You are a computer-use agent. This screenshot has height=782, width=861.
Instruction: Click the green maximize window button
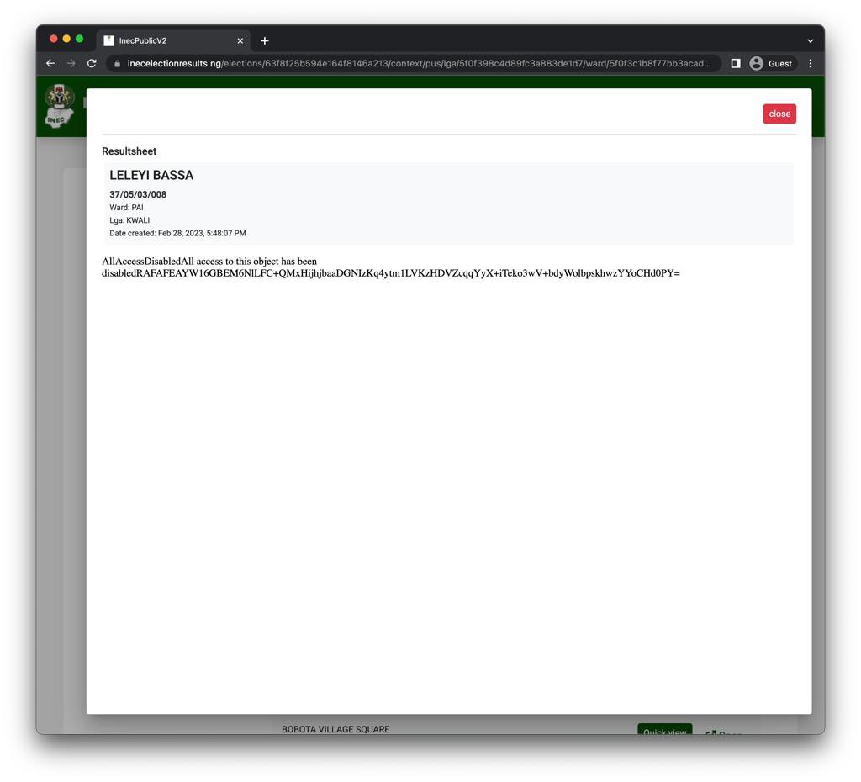click(80, 39)
